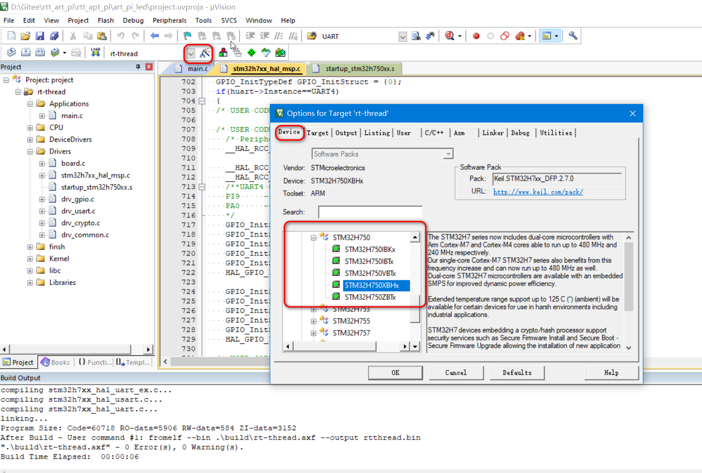702x473 pixels.
Task: Save all files icon
Action: (54, 36)
